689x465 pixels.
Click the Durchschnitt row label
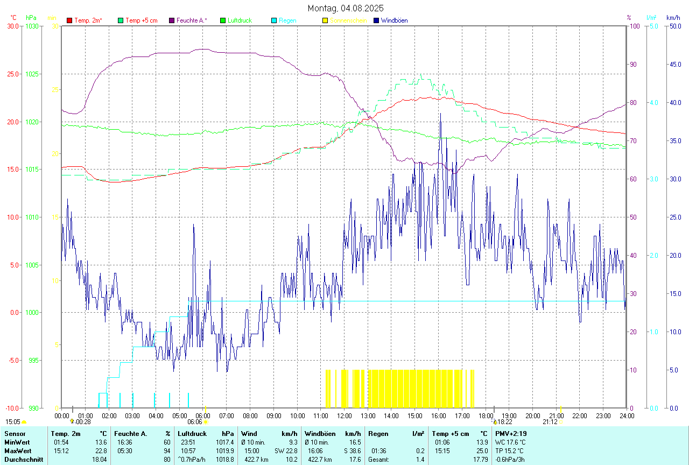coord(23,460)
